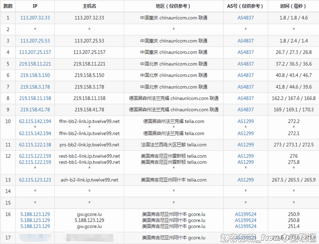Select time value 169 / 169.1 / 170.3
The image size is (319, 244).
coord(294,110)
